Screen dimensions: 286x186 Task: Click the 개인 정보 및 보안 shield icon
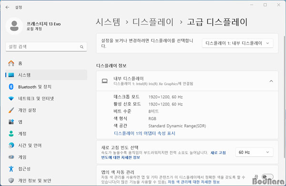tap(11, 180)
